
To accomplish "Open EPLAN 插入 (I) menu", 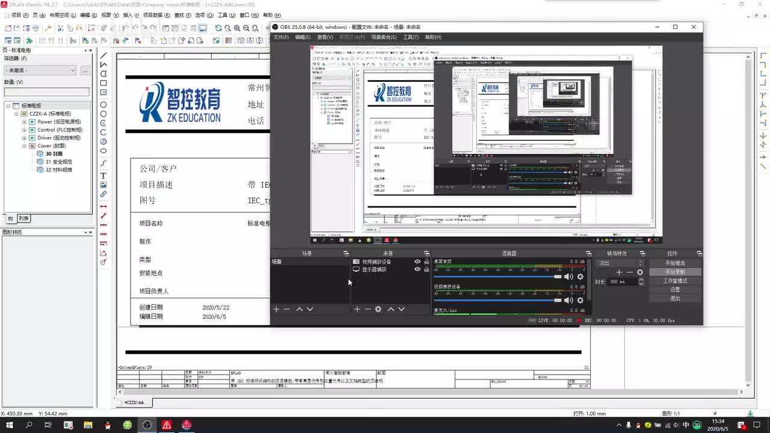I will (131, 15).
